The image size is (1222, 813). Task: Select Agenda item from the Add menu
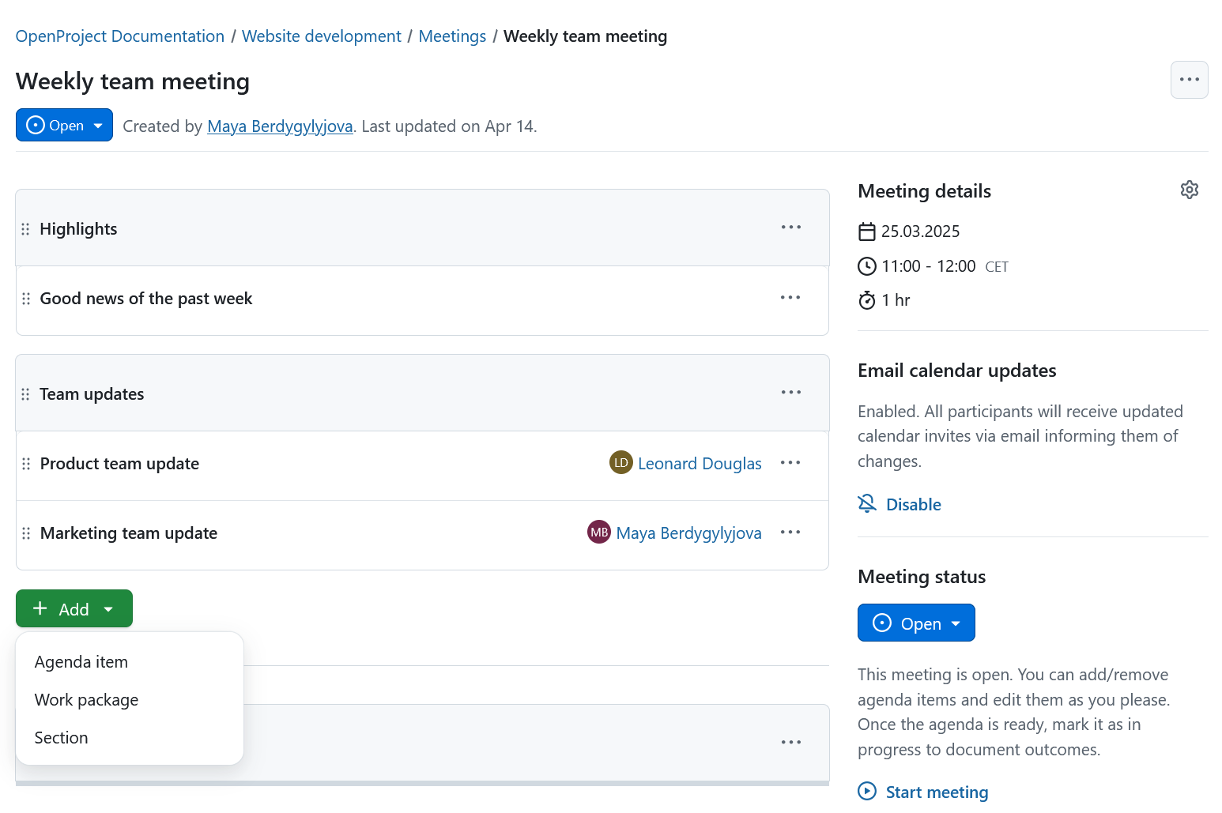pos(81,661)
